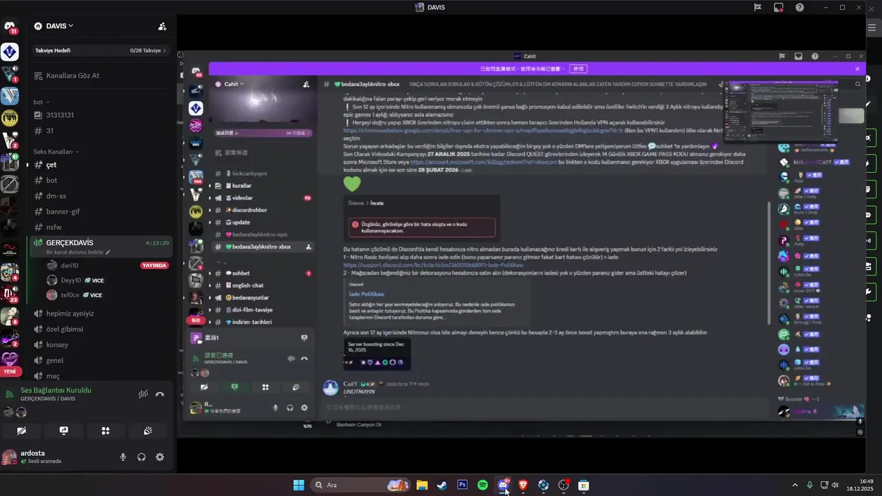Open Photoshop from the taskbar
Screen dimensions: 882x496
462,485
